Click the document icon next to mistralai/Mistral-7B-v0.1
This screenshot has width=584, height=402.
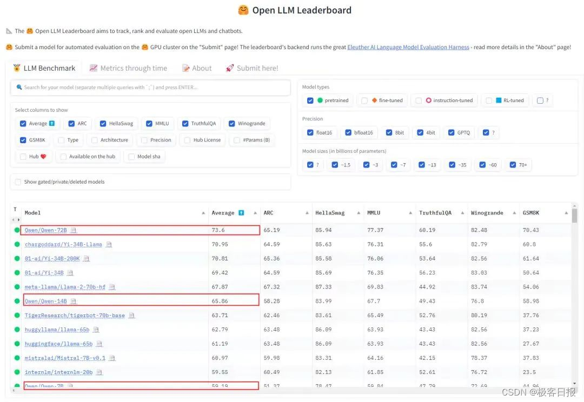(112, 358)
